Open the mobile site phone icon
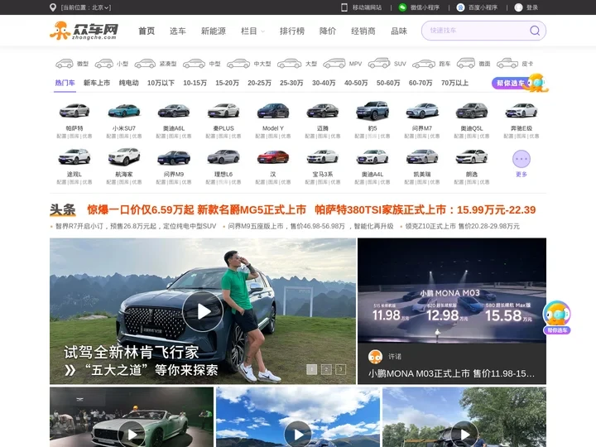596x447 pixels. point(344,7)
